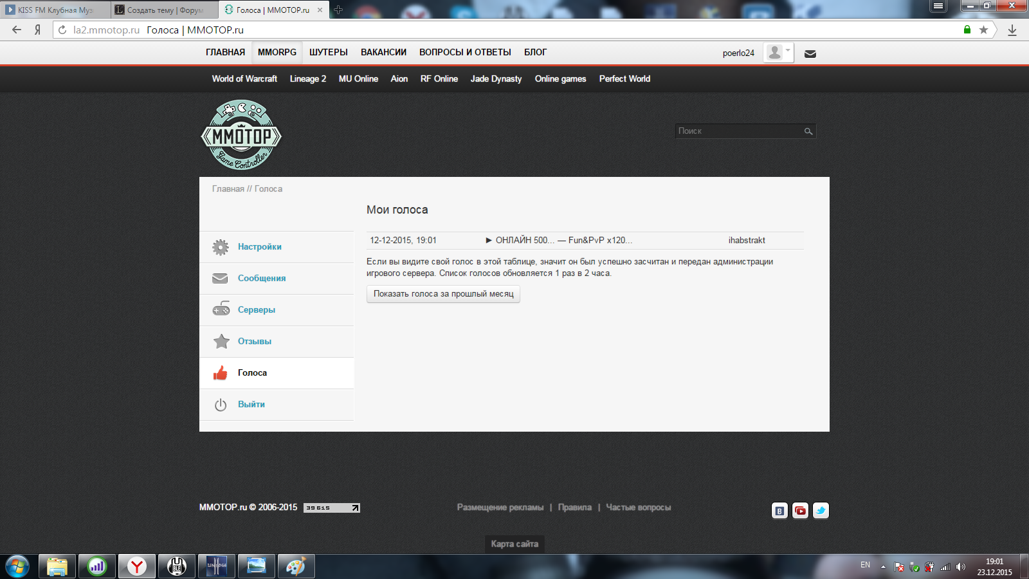The height and width of the screenshot is (579, 1029).
Task: Reload the page with refresh icon
Action: click(x=62, y=30)
